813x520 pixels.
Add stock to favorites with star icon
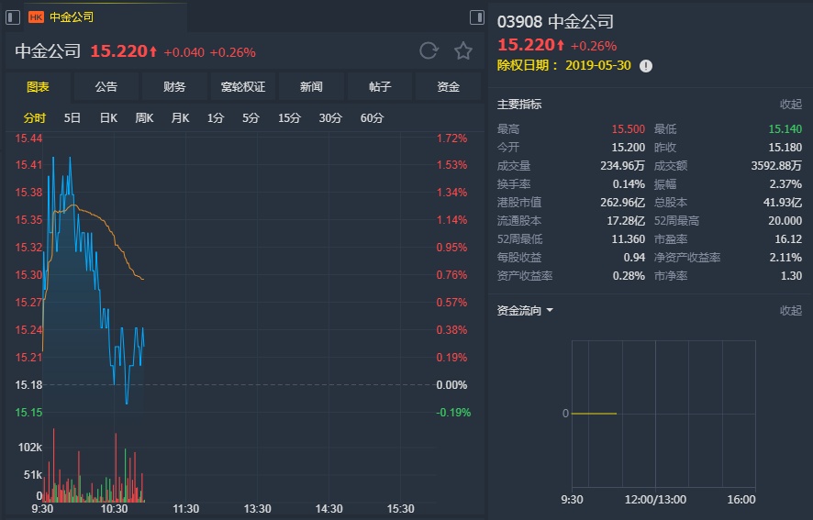[463, 51]
